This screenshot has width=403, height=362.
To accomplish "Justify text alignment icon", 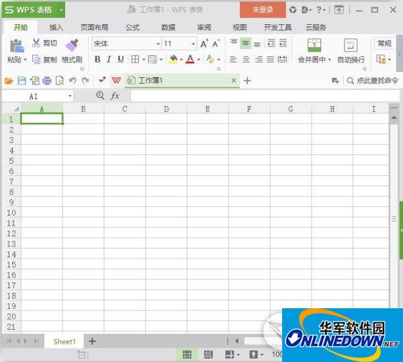I will tap(271, 60).
